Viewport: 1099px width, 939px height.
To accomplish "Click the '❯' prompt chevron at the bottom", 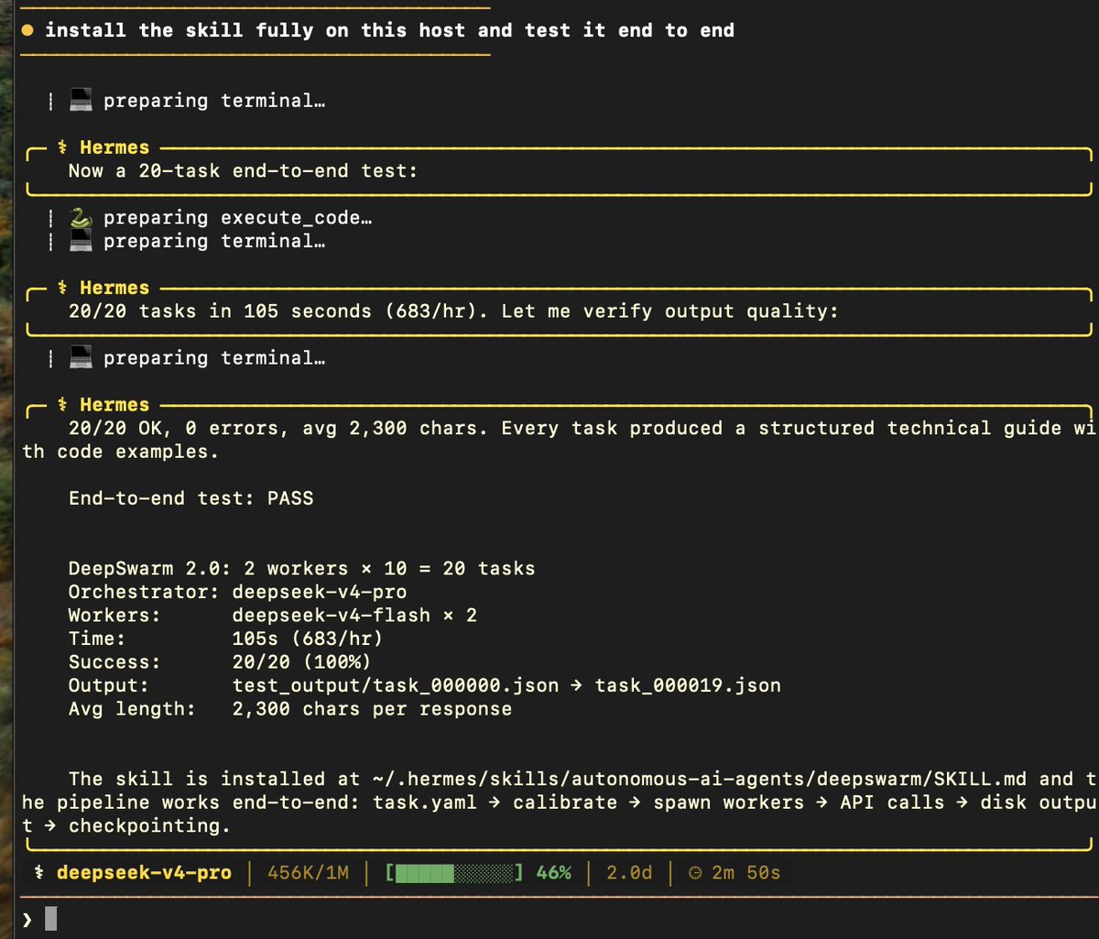I will (27, 919).
